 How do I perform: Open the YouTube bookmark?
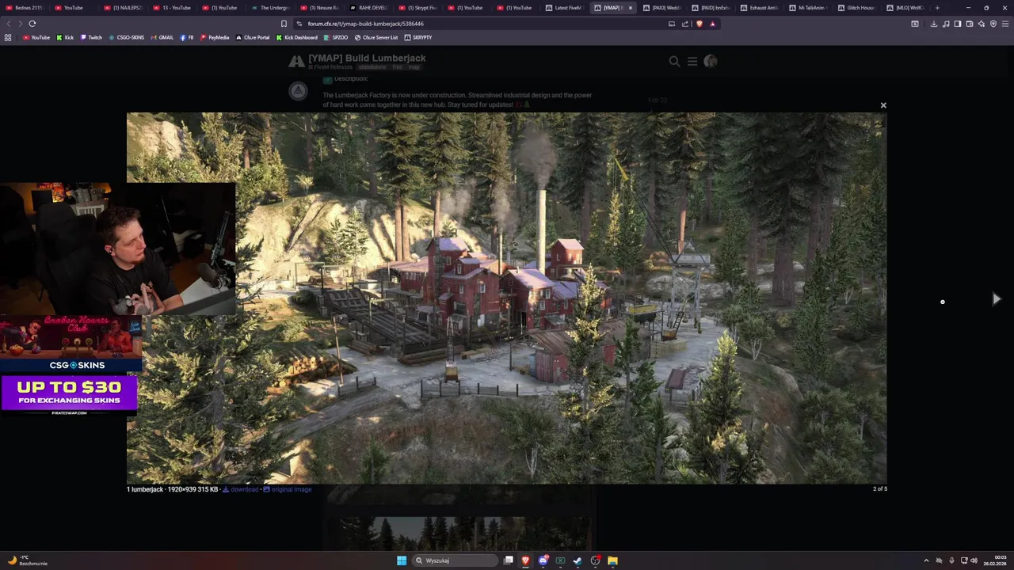(x=36, y=37)
